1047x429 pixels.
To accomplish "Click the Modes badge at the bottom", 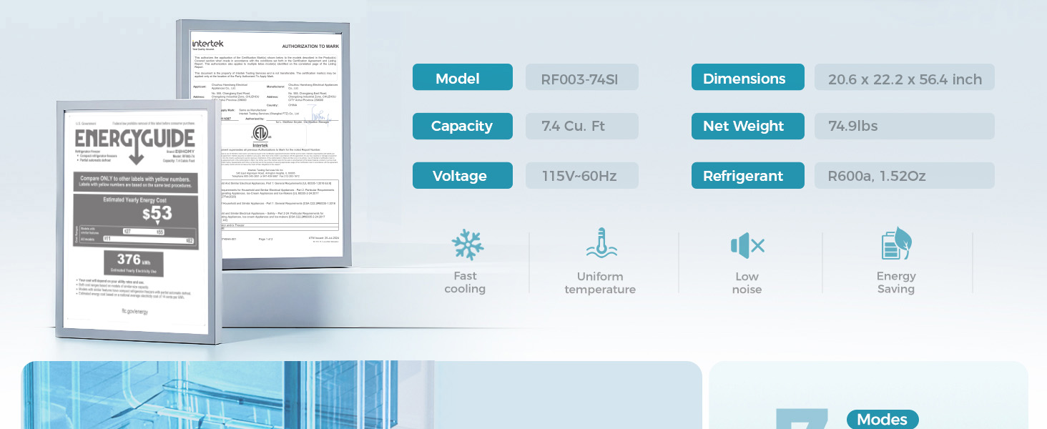I will click(883, 420).
